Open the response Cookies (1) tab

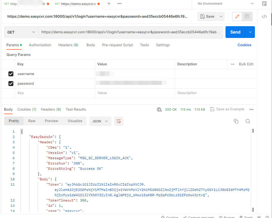(27, 109)
